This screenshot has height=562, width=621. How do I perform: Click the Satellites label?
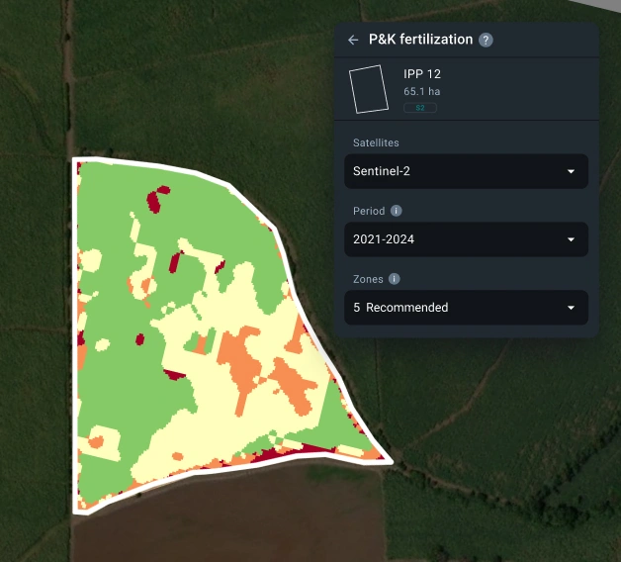tap(376, 142)
